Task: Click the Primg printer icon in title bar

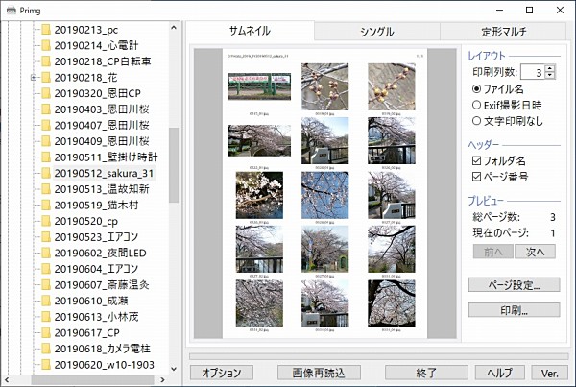Action: click(12, 10)
